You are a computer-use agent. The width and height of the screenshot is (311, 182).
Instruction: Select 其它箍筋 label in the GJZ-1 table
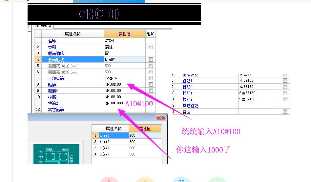tap(56, 110)
